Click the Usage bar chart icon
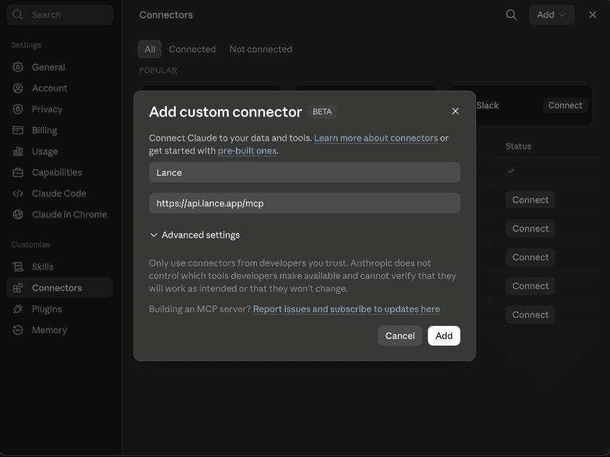The image size is (610, 457). pos(18,151)
